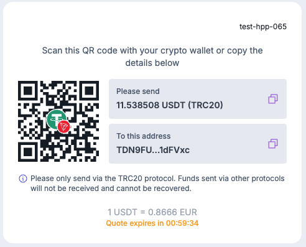Copy the wallet address with the copy icon

point(273,144)
